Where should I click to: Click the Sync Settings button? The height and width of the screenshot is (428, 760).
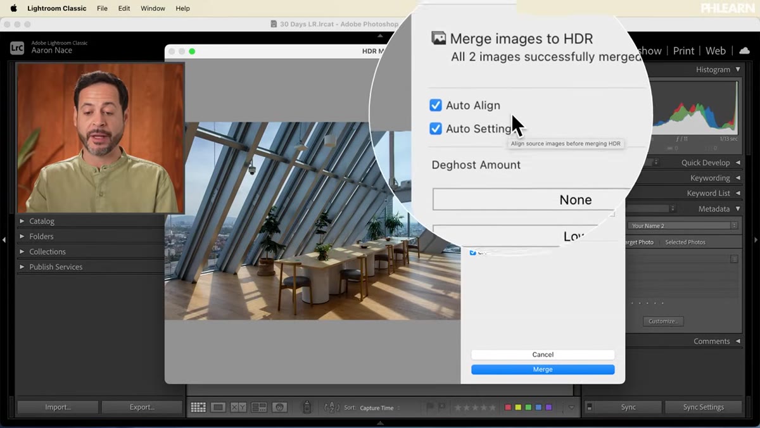(703, 407)
